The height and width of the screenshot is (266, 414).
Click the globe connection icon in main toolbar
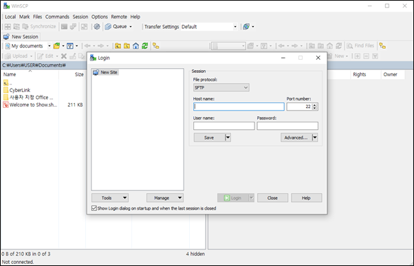pyautogui.click(x=246, y=26)
